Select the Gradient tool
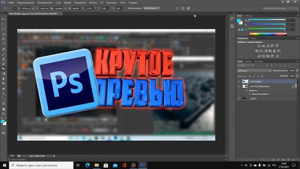 tap(3, 74)
